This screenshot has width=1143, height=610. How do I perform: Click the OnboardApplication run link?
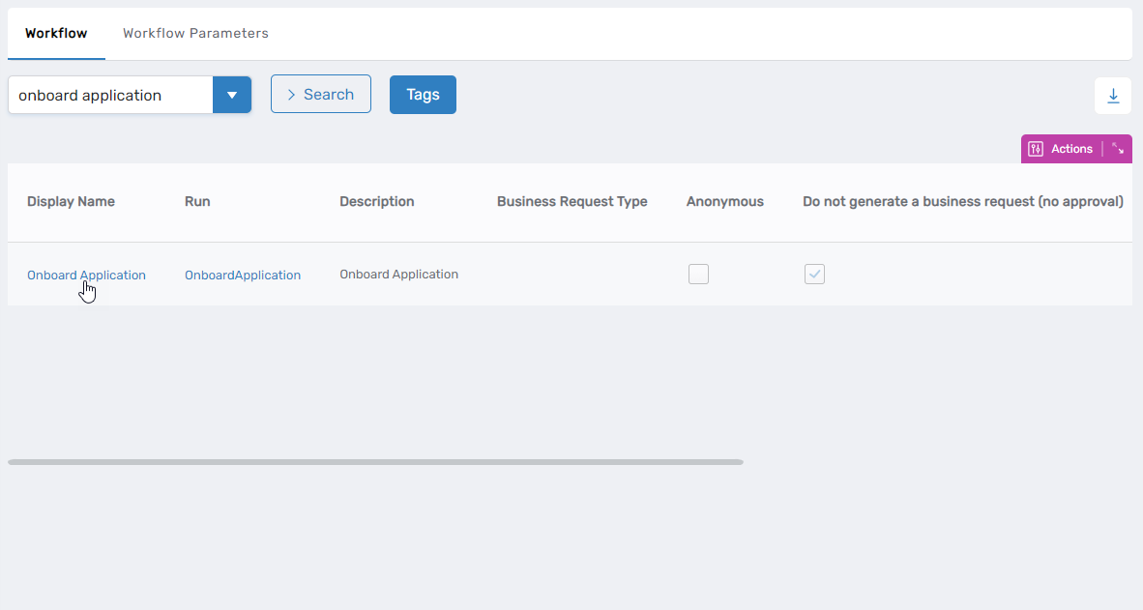coord(243,275)
